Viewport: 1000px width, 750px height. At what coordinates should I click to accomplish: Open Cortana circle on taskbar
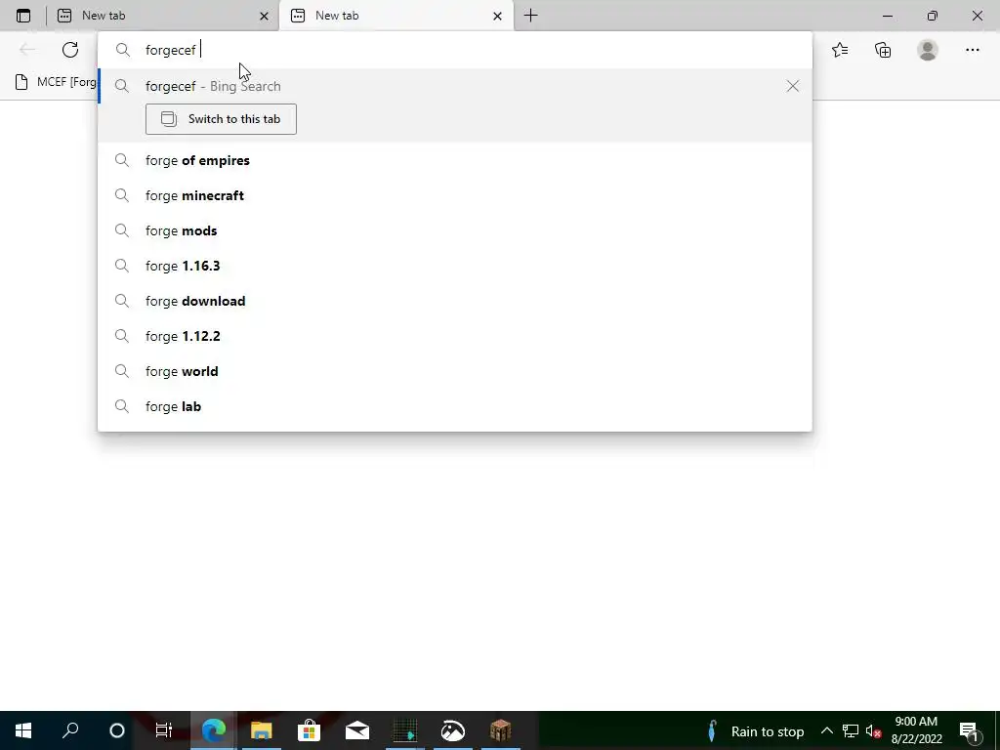click(117, 730)
